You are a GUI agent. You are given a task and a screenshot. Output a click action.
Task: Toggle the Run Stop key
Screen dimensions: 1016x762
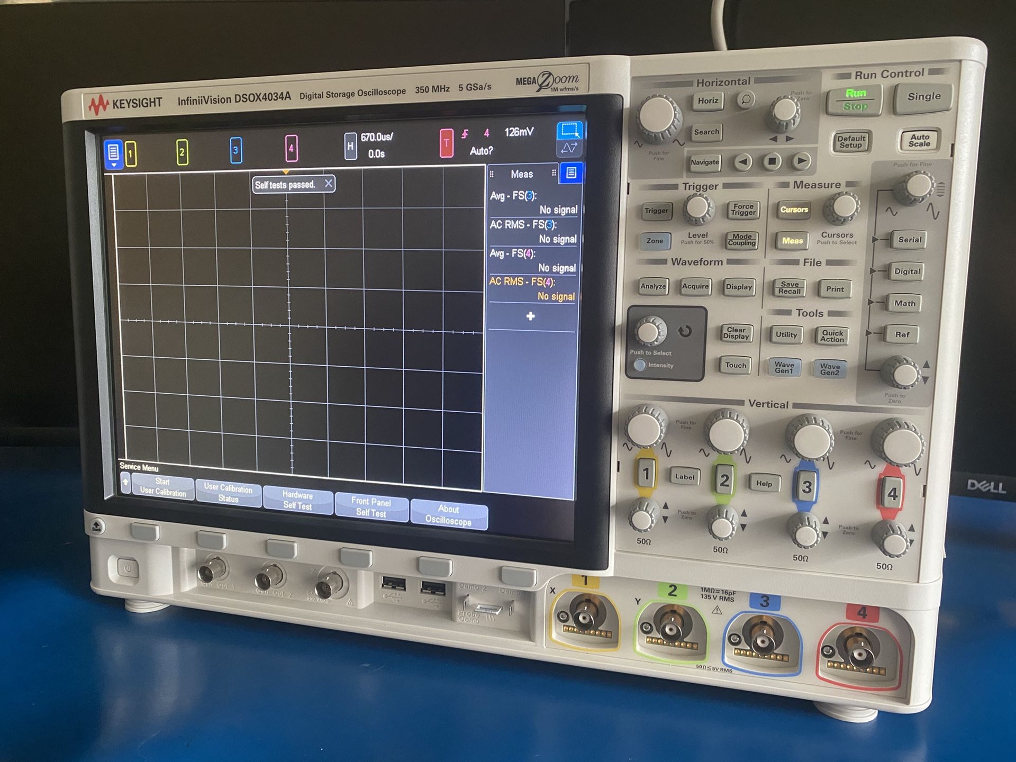[x=855, y=100]
